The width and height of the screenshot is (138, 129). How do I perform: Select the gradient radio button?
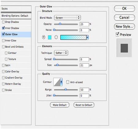[56, 37]
